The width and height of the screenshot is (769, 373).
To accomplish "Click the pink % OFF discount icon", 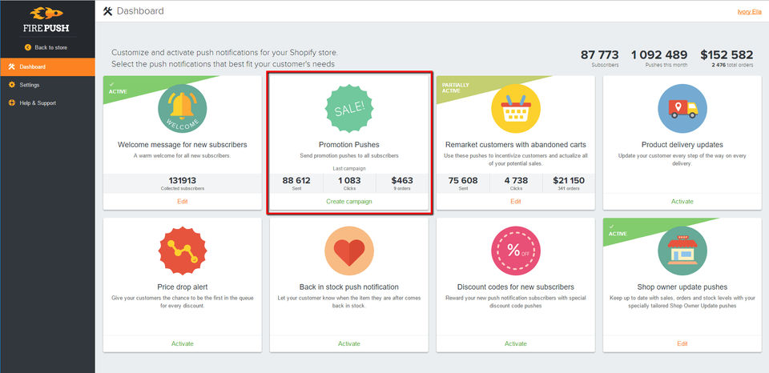I will click(x=515, y=250).
